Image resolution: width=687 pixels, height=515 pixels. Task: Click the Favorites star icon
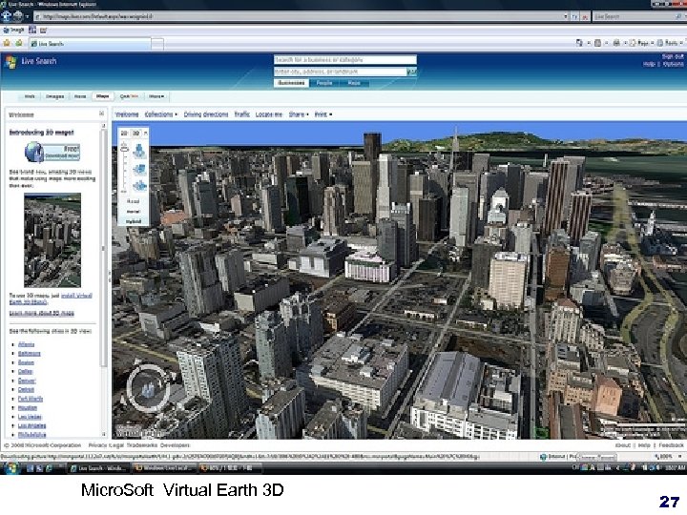[x=7, y=43]
